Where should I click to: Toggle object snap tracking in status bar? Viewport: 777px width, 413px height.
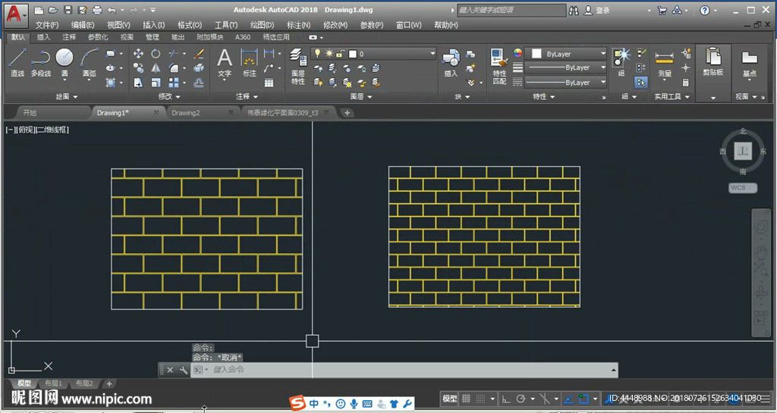click(x=569, y=399)
